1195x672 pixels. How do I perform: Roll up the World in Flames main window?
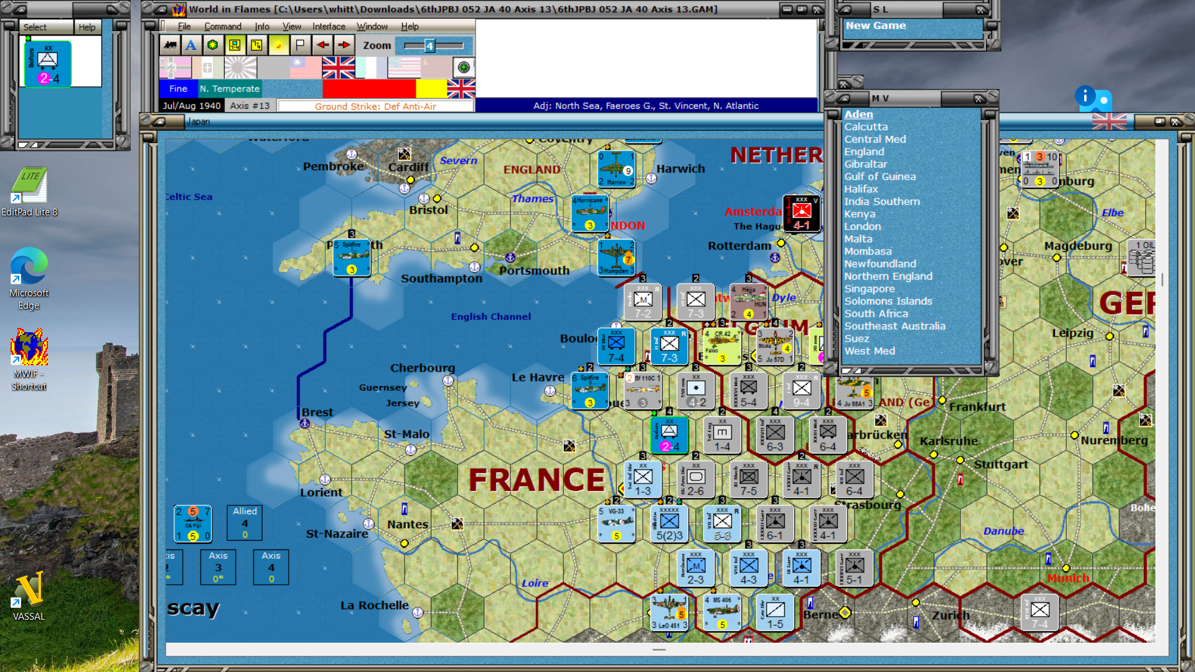[161, 9]
